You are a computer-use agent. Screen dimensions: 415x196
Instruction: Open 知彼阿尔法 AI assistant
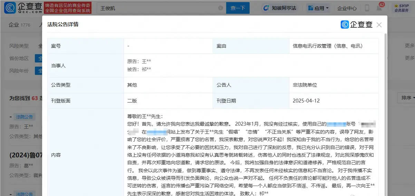(x=280, y=8)
